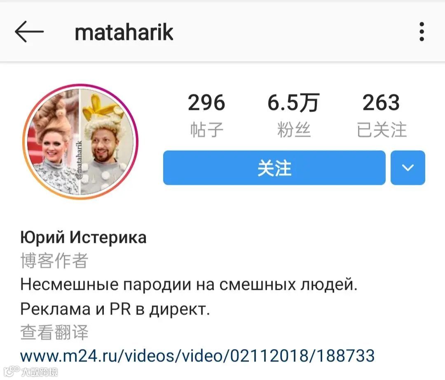Open the 6.5万 follower count
The height and width of the screenshot is (380, 445).
point(294,103)
